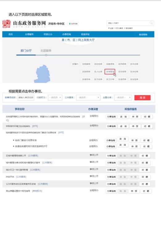The height and width of the screenshot is (247, 161).
Task: Open the 行政权力 dropdown
Action: (55, 98)
